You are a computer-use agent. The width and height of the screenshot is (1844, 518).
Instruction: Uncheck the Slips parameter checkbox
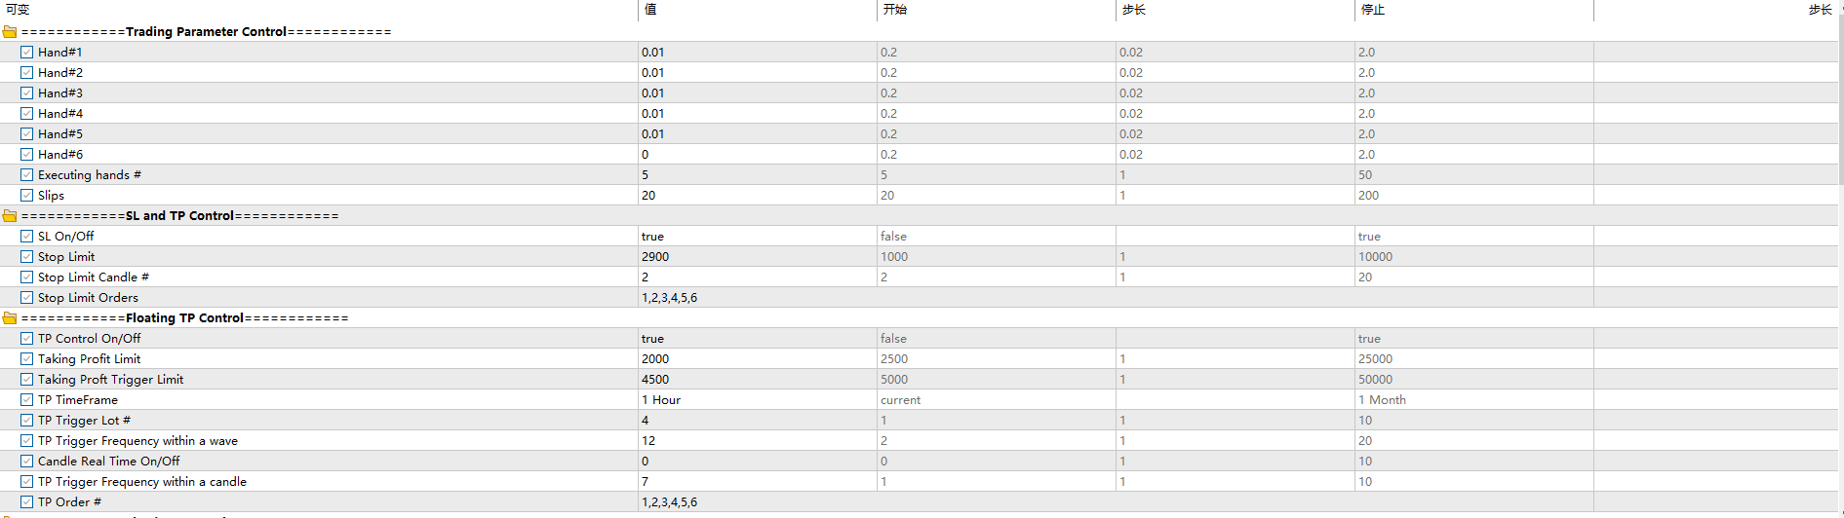[x=27, y=196]
